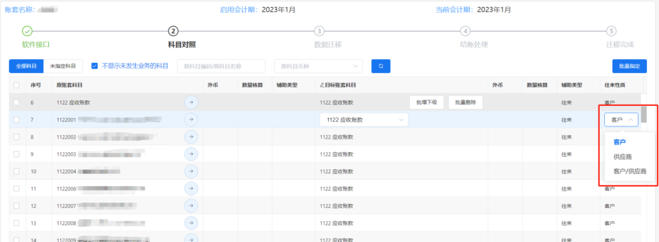Click step 3 circle 数据迁移
The image size is (659, 242).
[319, 31]
